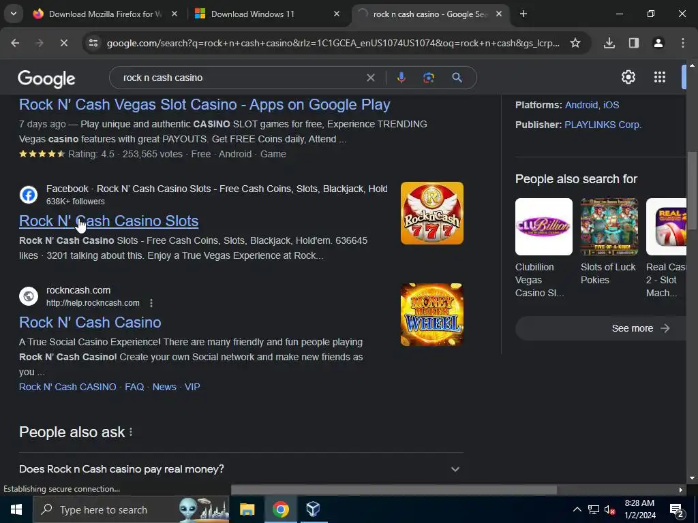Viewport: 698px width, 523px height.
Task: Open Rock N' Cash Vegas Slot Casino result
Action: coord(204,104)
